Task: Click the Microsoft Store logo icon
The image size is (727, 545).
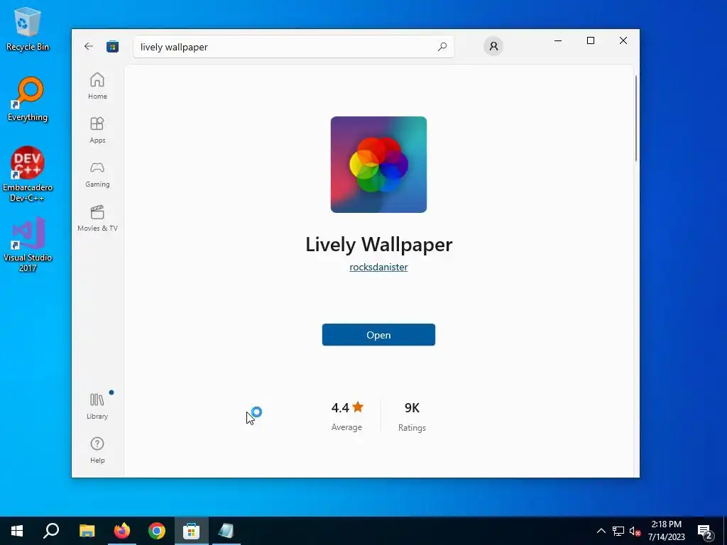Action: 112,47
